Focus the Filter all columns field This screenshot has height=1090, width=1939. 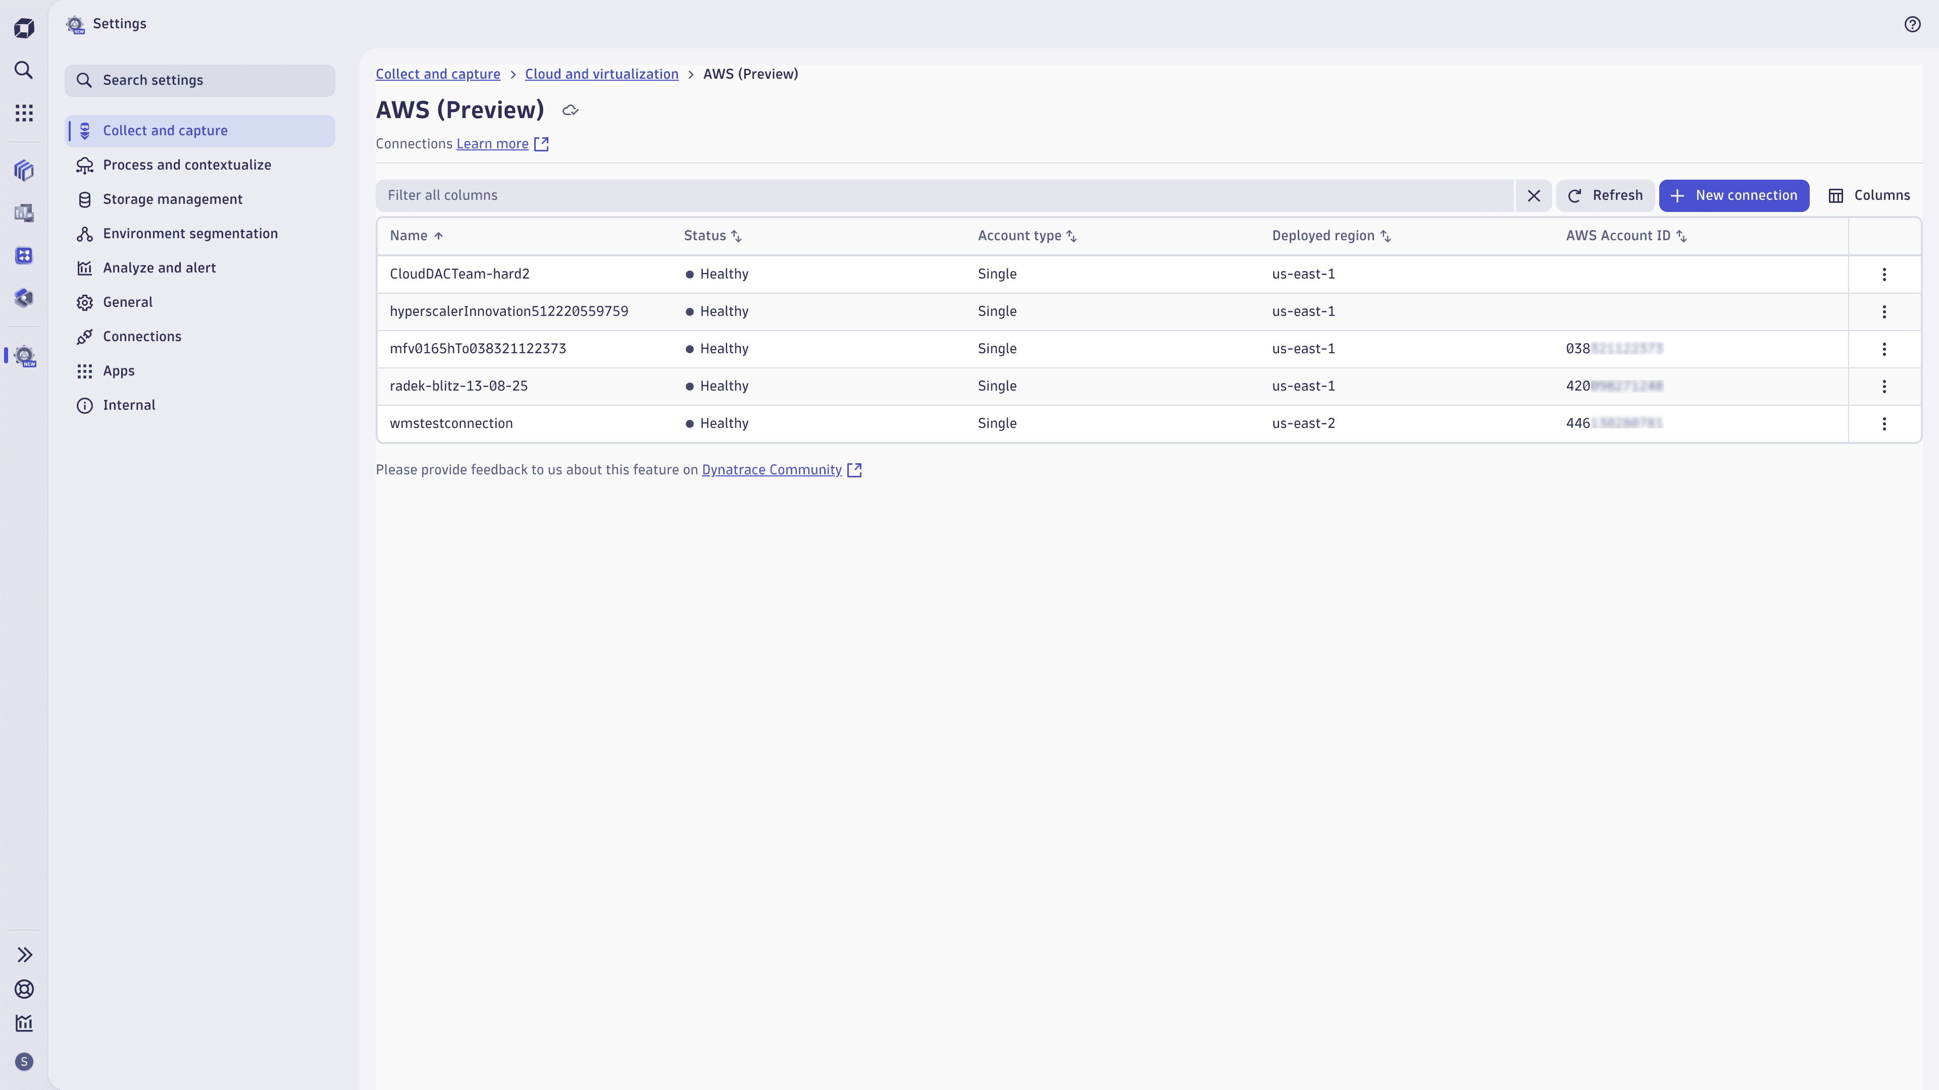(x=945, y=196)
